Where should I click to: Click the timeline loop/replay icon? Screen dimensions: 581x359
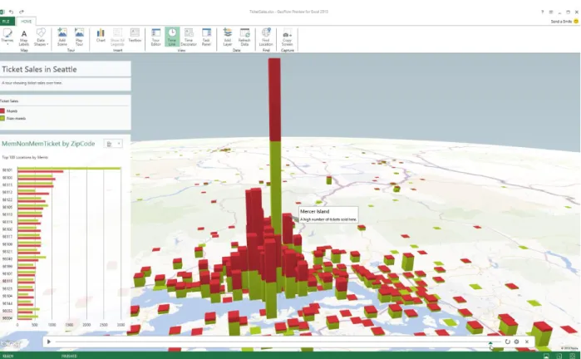point(507,342)
